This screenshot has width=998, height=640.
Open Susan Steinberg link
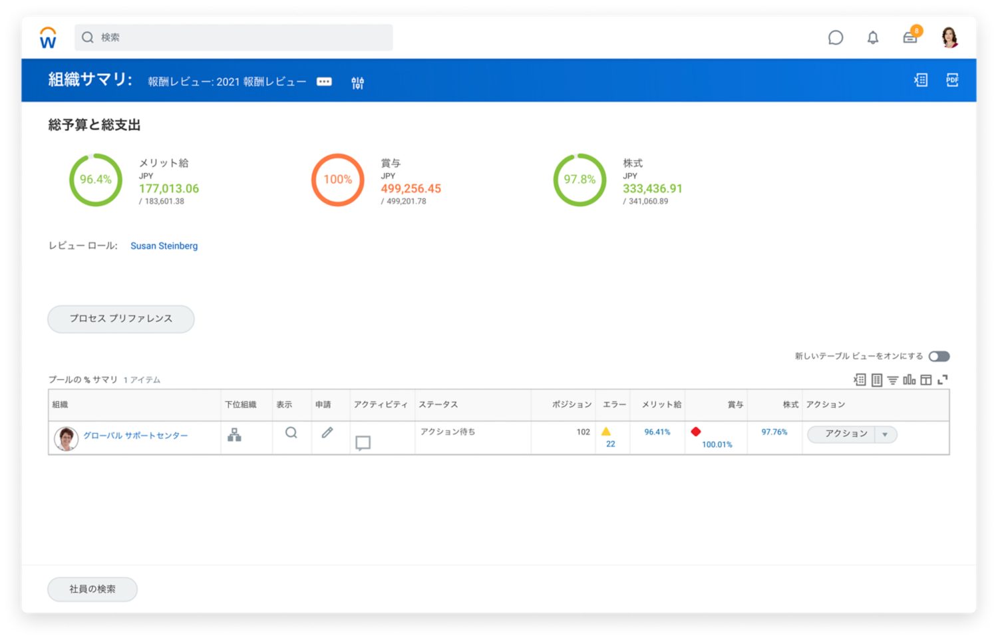[164, 245]
